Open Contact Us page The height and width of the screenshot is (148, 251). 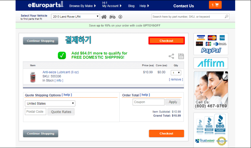(x=183, y=6)
